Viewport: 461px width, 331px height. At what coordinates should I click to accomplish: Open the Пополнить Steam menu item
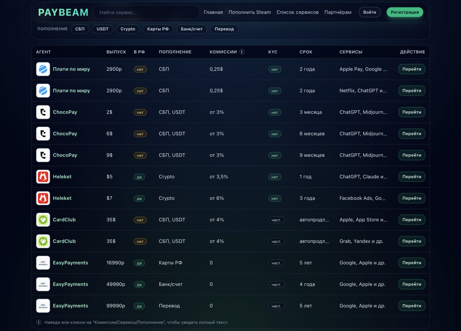(250, 12)
